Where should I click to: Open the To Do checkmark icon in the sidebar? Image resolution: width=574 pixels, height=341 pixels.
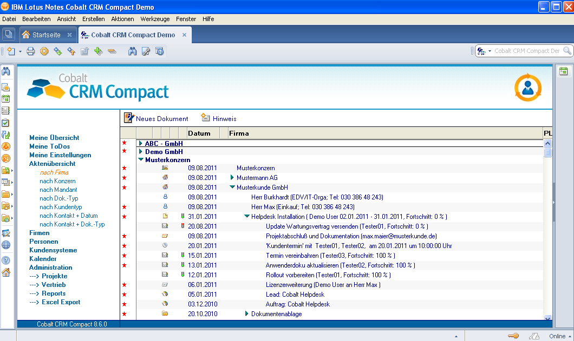[6, 123]
